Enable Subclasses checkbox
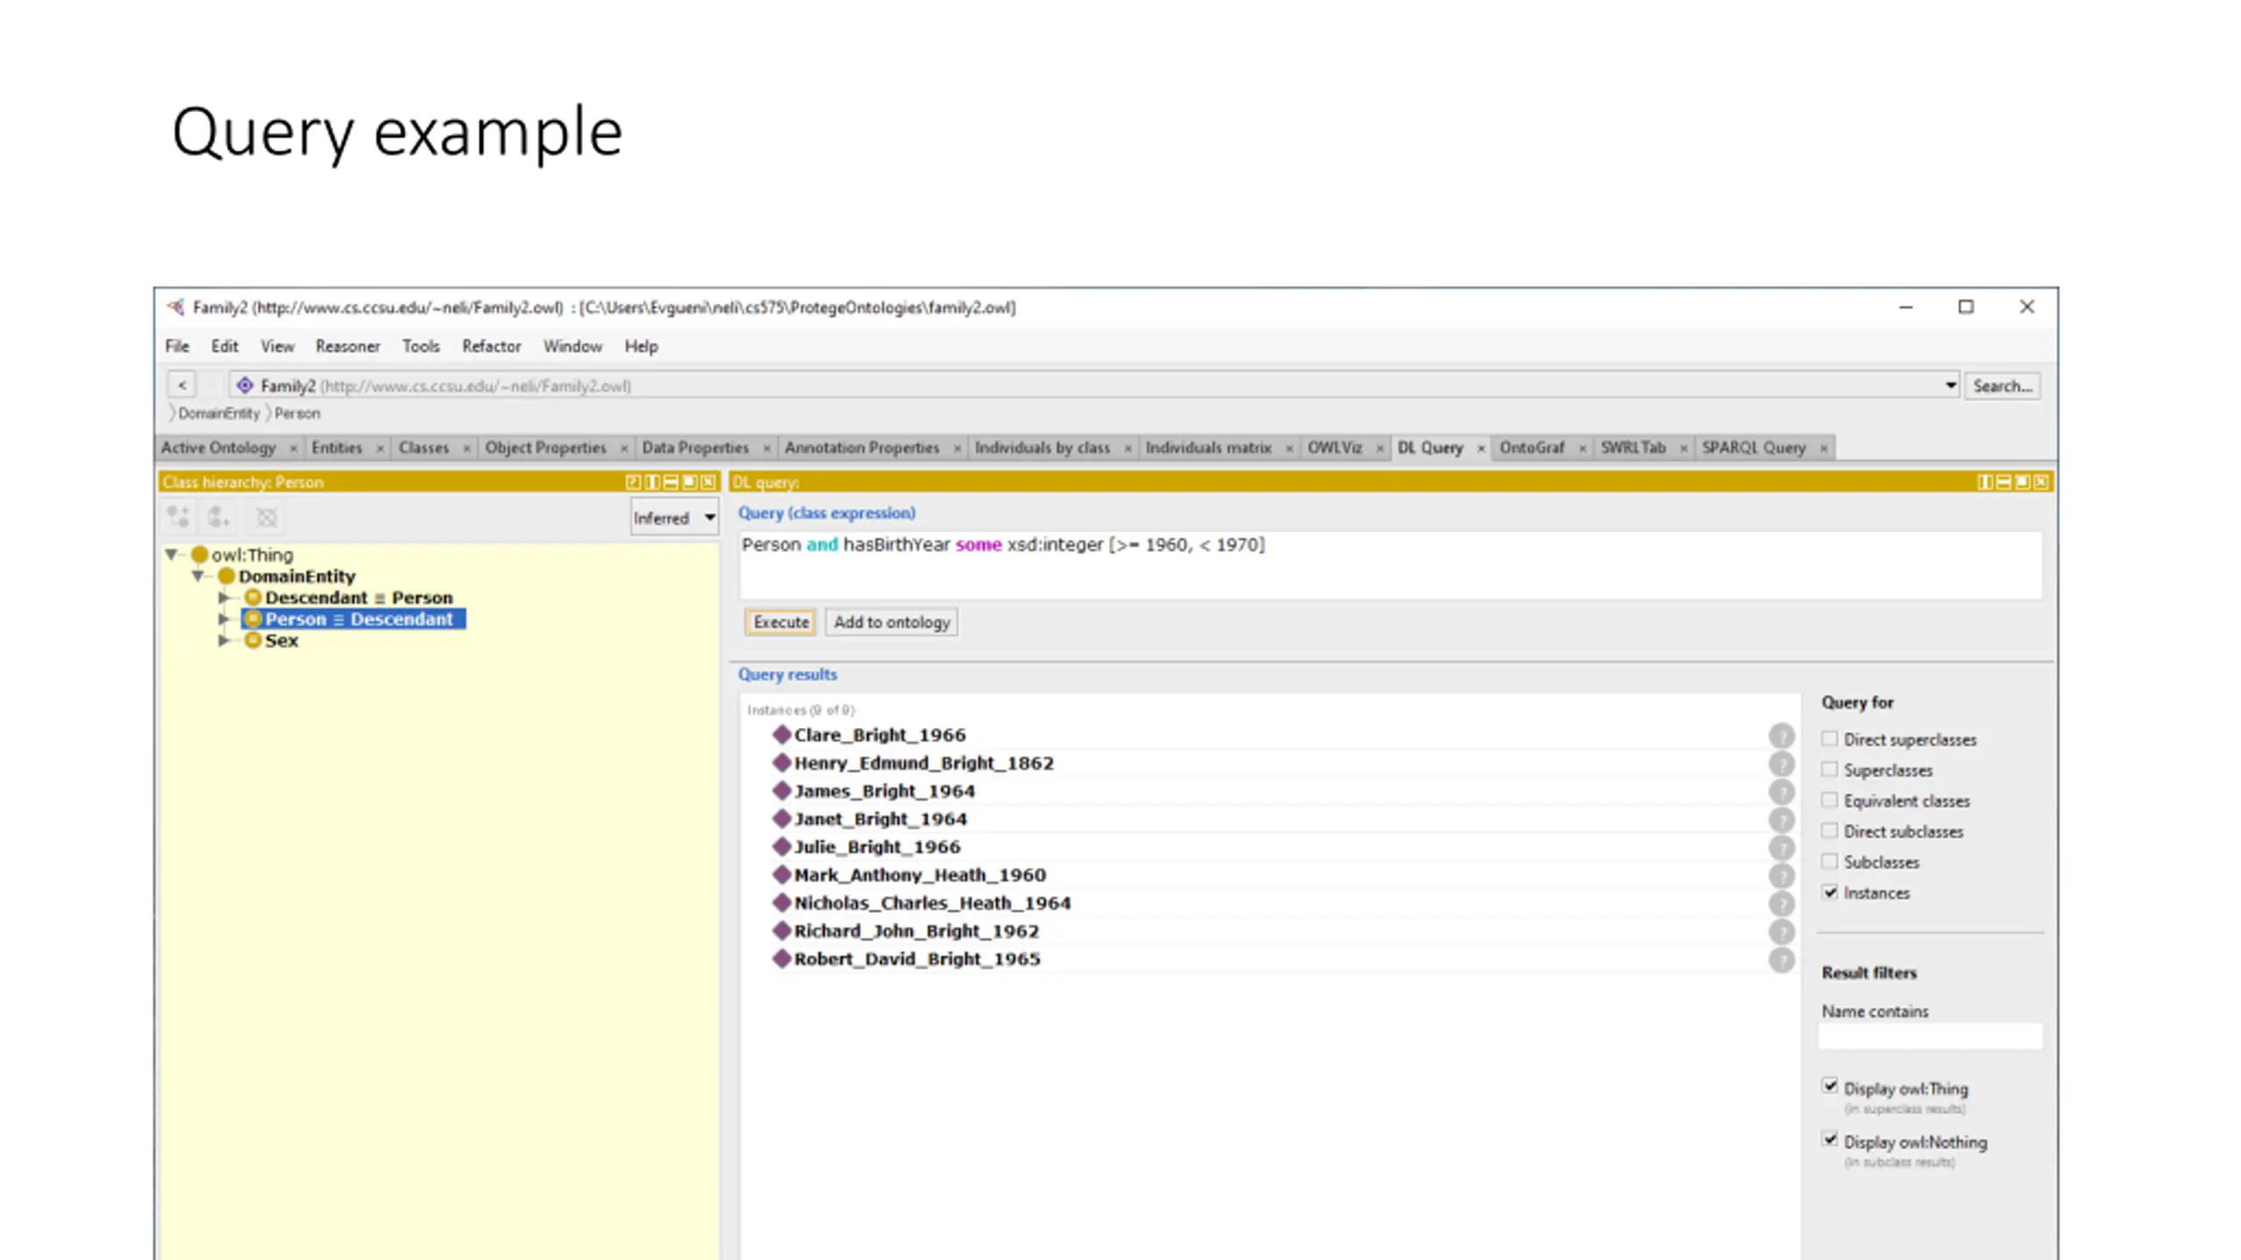This screenshot has width=2241, height=1260. [x=1830, y=861]
